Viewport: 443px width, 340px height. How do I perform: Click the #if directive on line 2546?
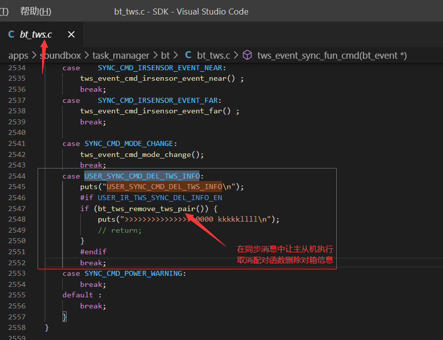[x=87, y=198]
